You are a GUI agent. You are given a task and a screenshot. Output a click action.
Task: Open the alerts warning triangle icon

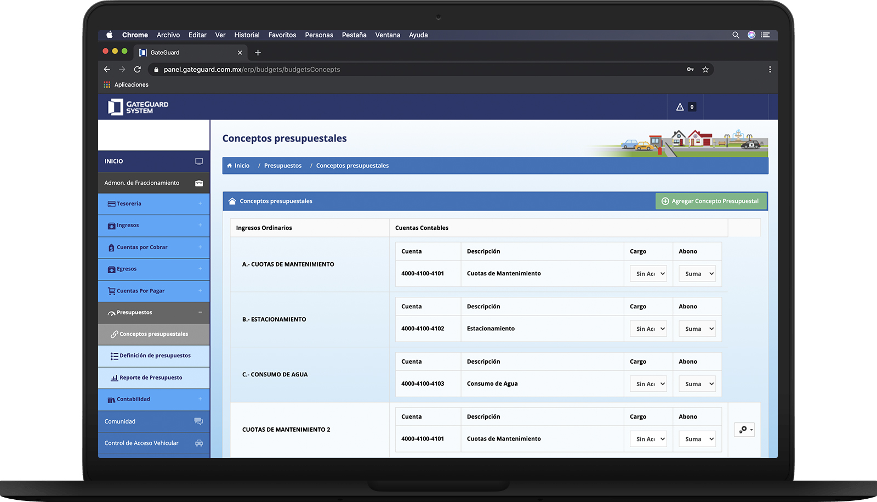click(680, 107)
